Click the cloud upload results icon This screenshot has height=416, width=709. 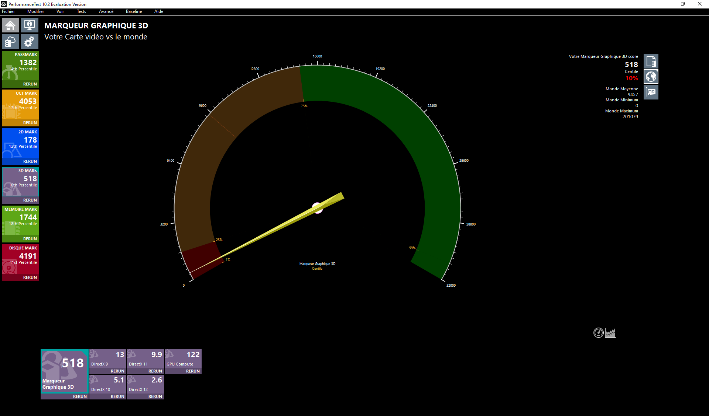tap(10, 42)
